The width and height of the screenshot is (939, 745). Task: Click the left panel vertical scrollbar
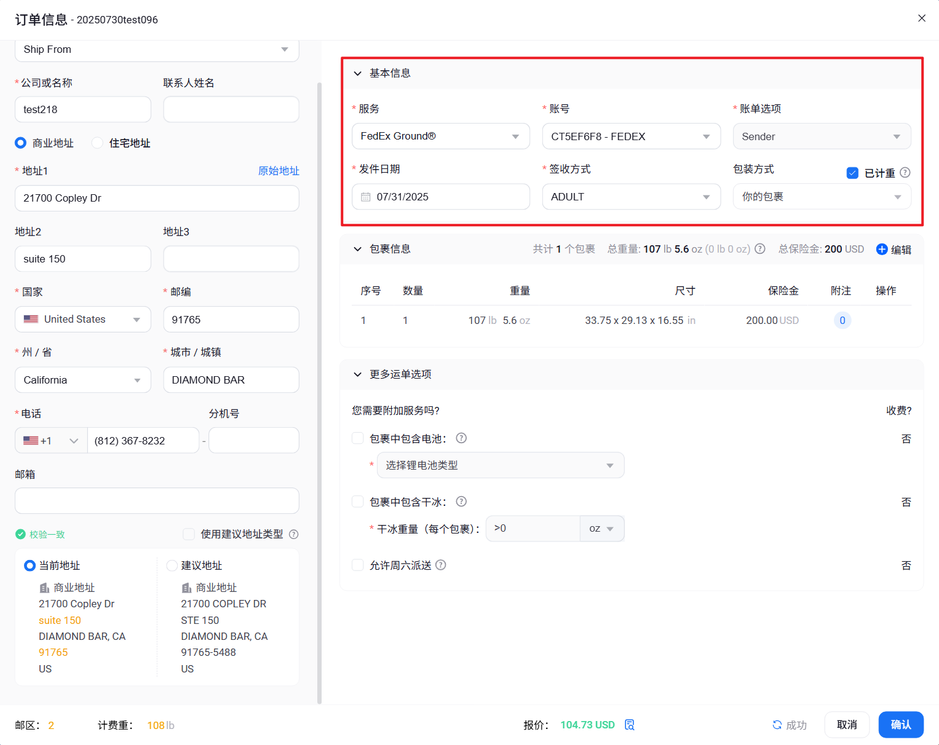click(x=319, y=393)
